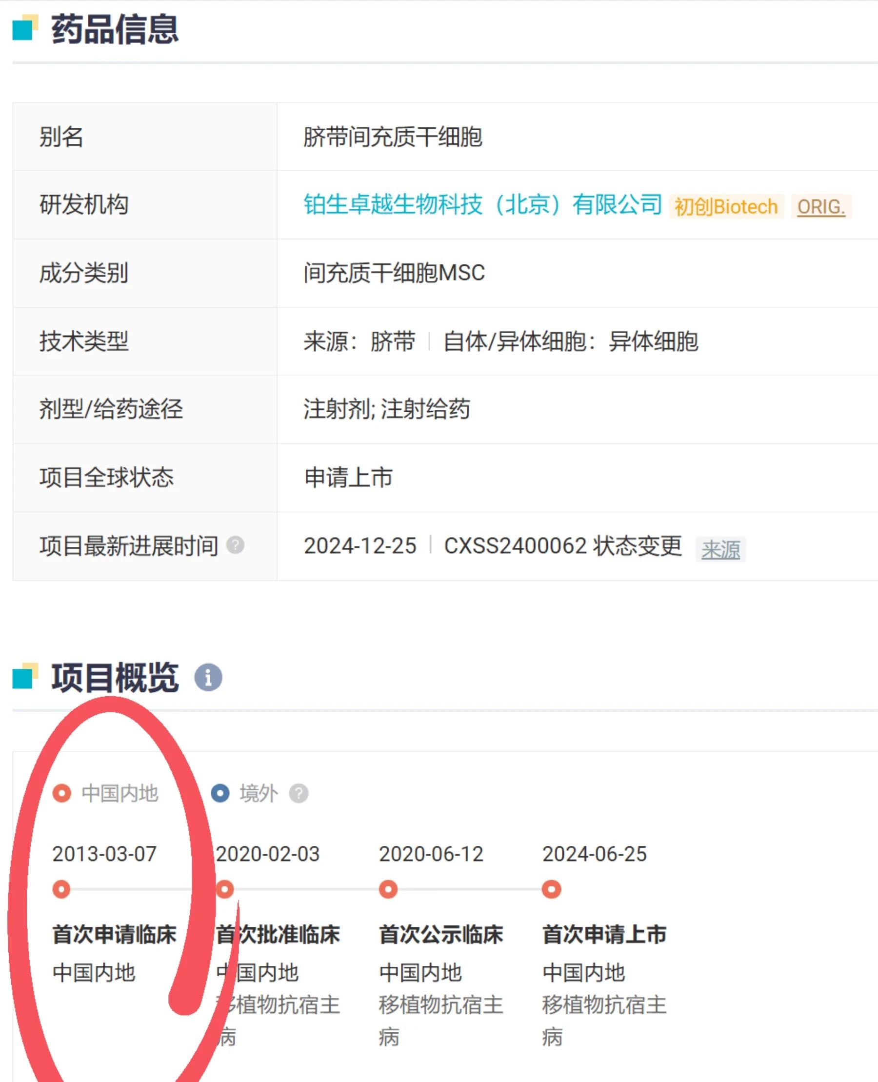This screenshot has width=878, height=1082.
Task: Click the question mark icon beside 境外
Action: point(299,793)
